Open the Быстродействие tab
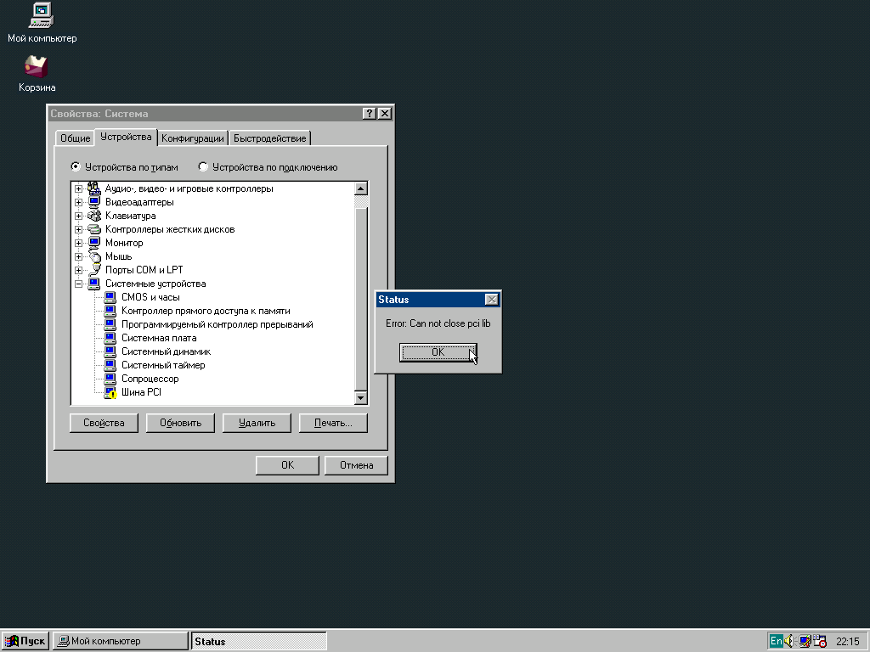 point(269,138)
